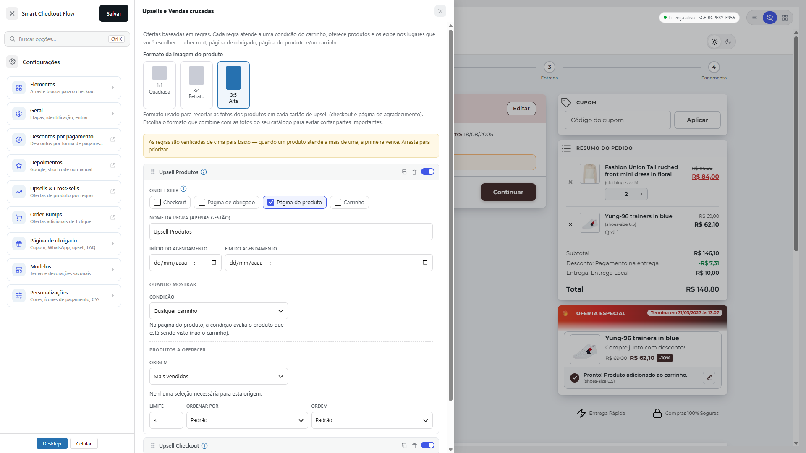Open the Origem dropdown Mais vendidos
This screenshot has height=453, width=806.
coord(219,376)
